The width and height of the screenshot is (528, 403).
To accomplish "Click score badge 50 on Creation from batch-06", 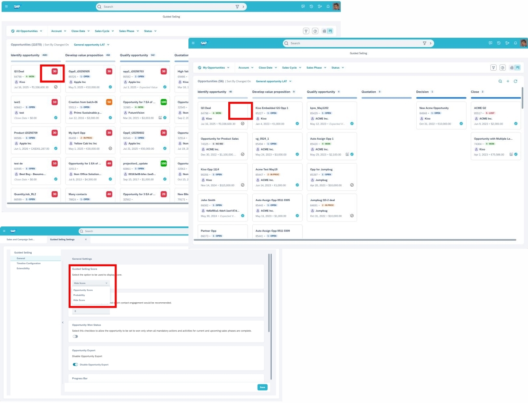I will (x=109, y=102).
